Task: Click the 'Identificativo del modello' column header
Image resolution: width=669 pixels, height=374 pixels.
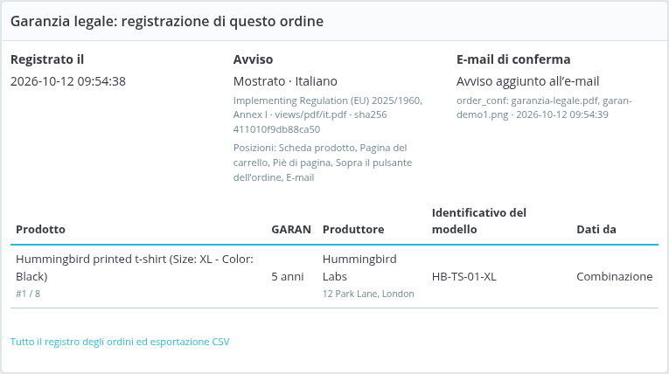Action: [x=478, y=221]
